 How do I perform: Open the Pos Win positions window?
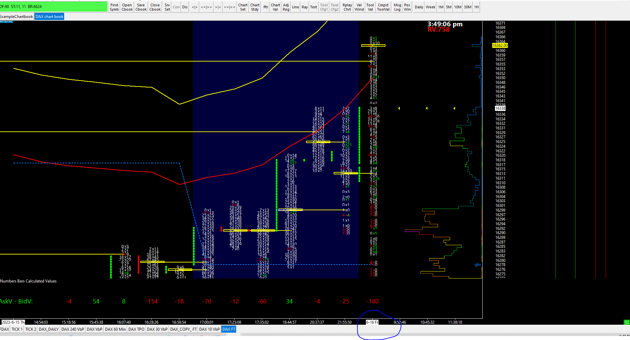407,7
